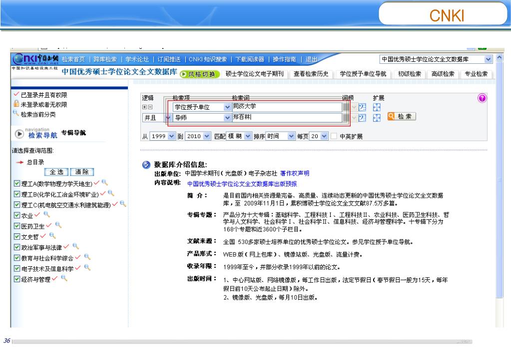Screen dimensions: 511x347
Task: Uncheck 理工C(机电航空交通水利建筑能源) checkbox
Action: pyautogui.click(x=17, y=204)
